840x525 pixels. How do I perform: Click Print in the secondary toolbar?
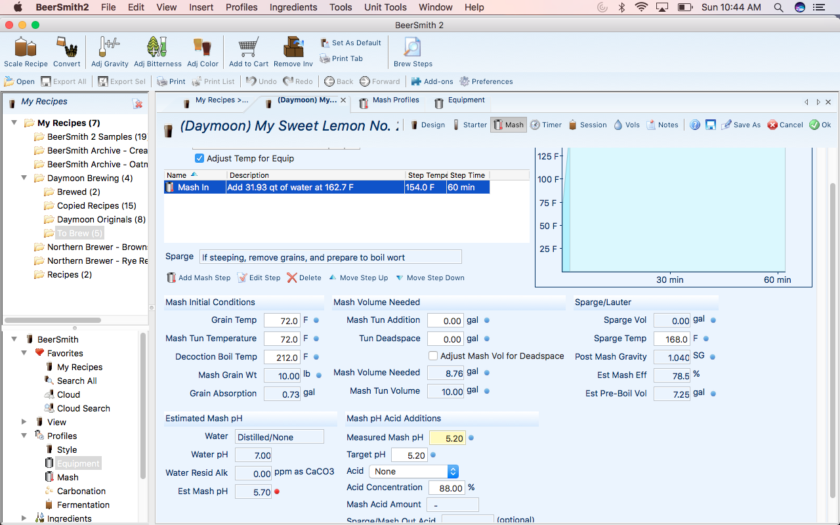171,81
